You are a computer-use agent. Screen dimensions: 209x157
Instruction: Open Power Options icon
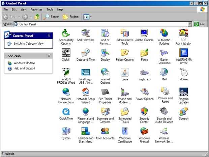coord(144,92)
